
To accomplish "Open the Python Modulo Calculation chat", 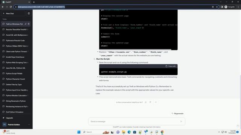I will point(16,96).
